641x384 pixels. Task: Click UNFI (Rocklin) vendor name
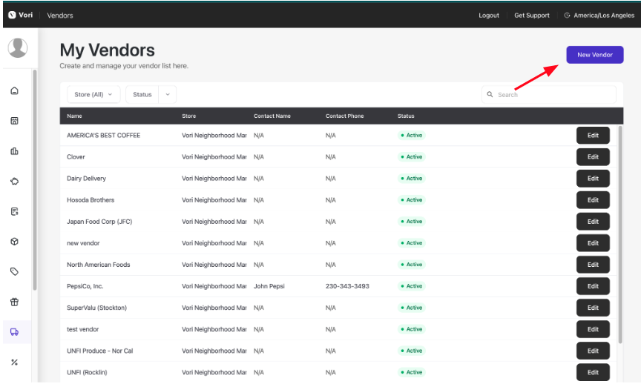[87, 372]
